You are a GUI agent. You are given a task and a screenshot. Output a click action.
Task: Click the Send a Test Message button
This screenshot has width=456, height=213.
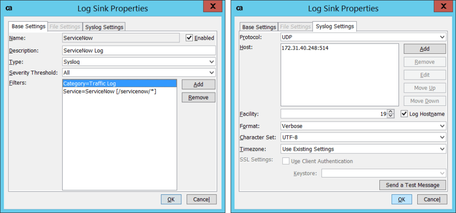(x=412, y=185)
